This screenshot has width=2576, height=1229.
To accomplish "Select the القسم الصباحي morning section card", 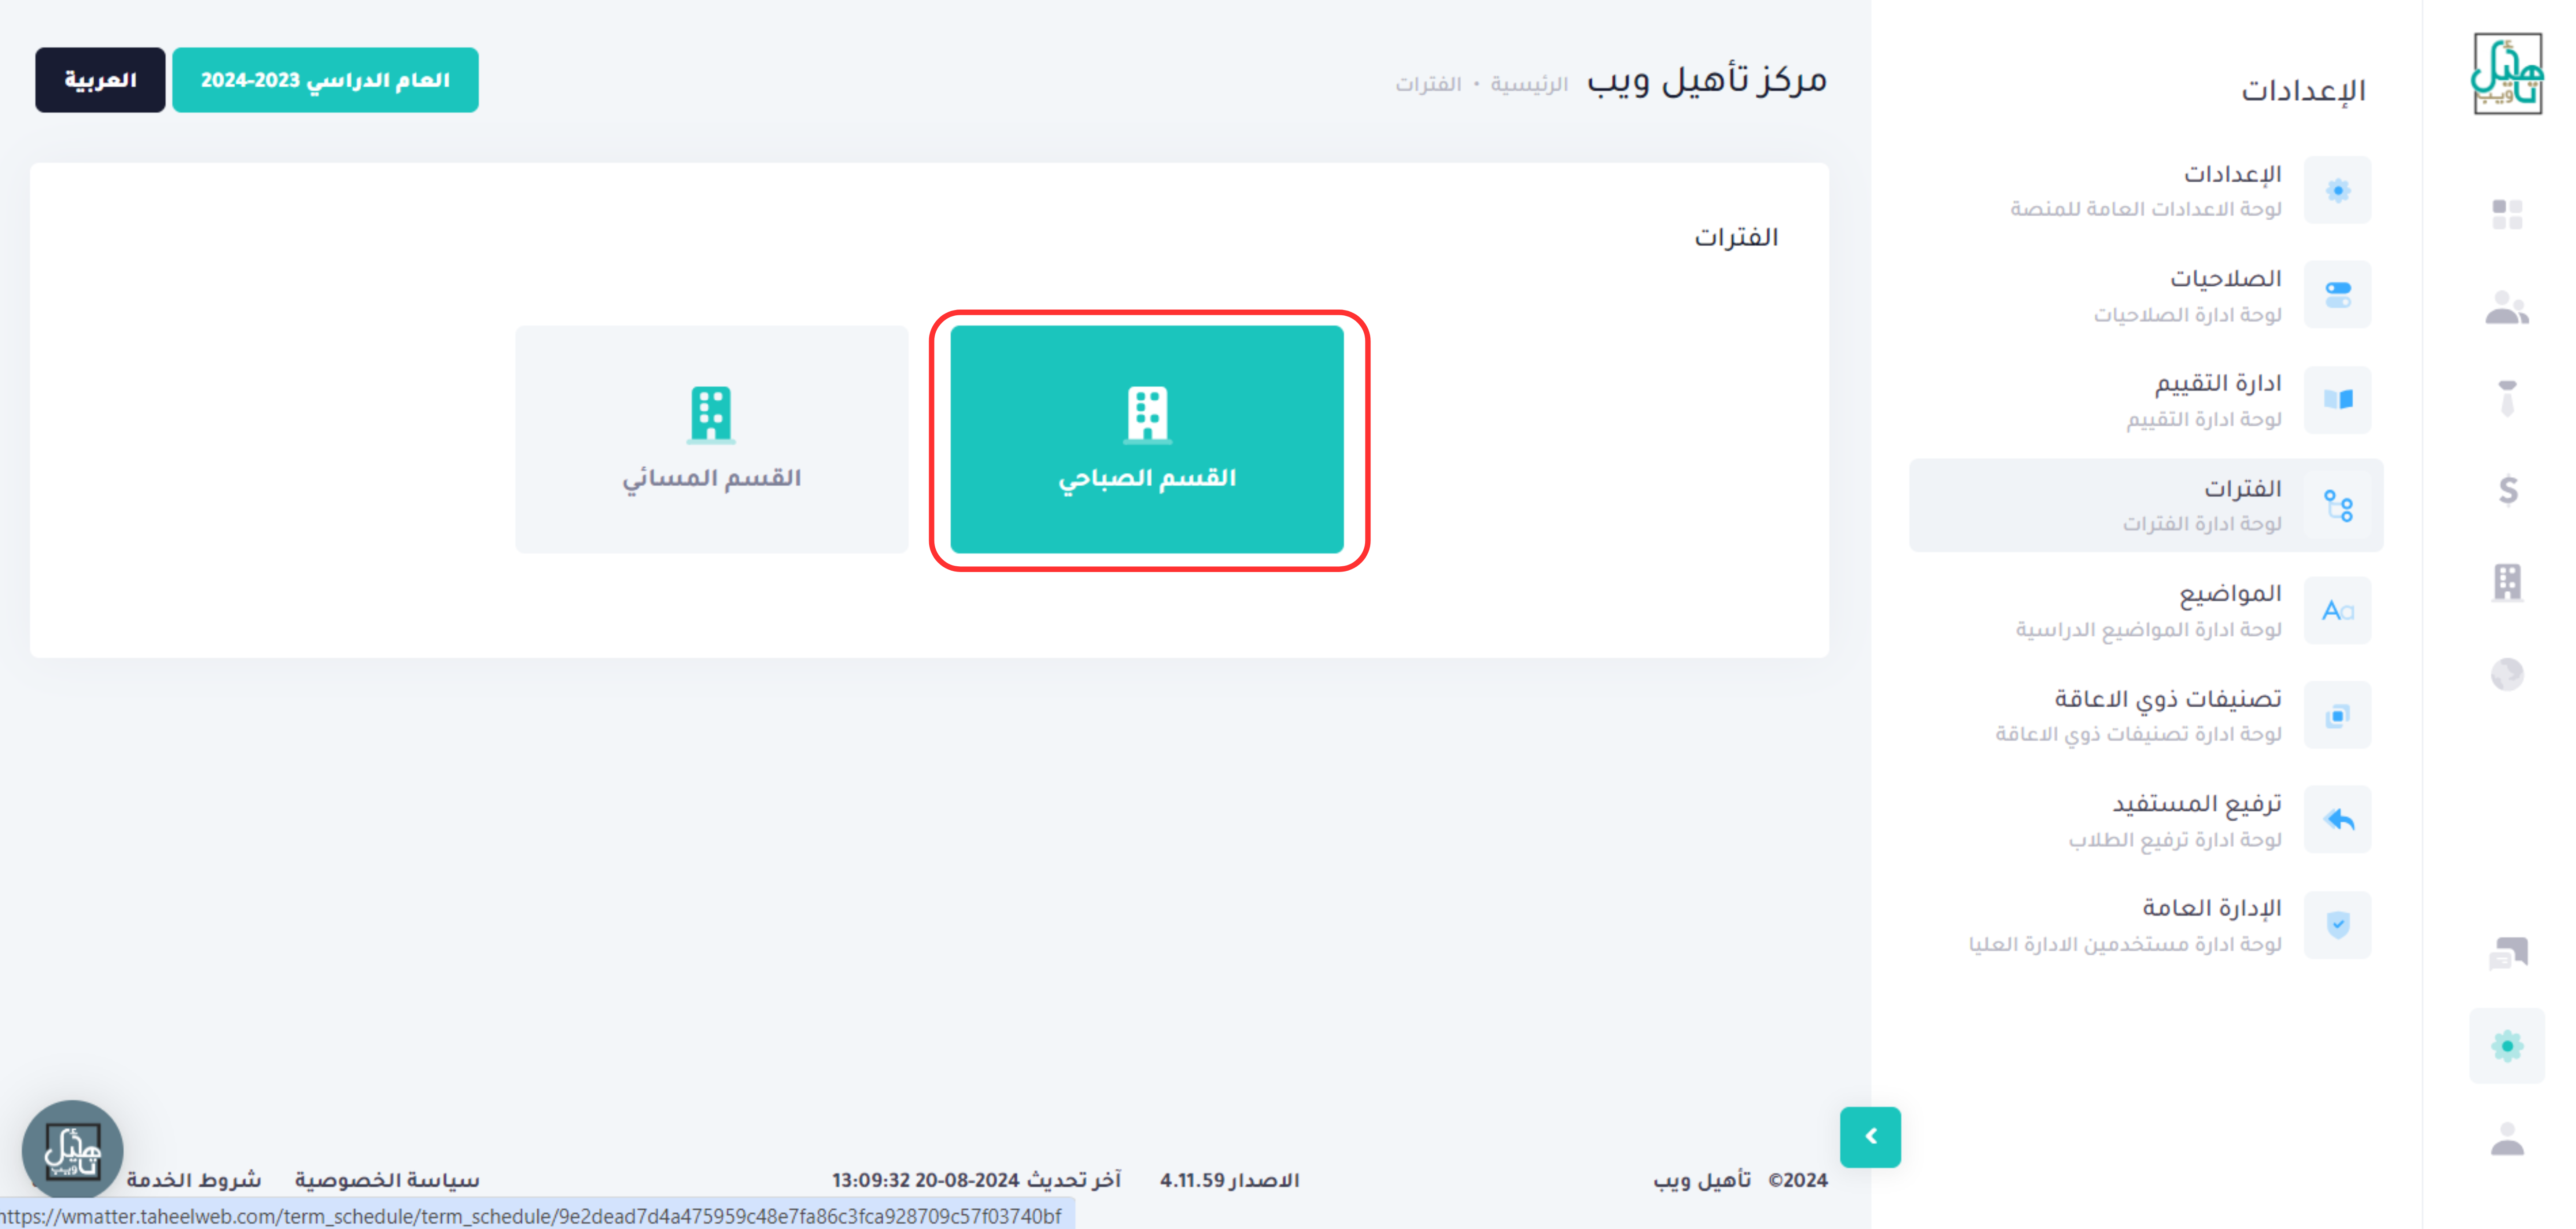I will coord(1147,439).
